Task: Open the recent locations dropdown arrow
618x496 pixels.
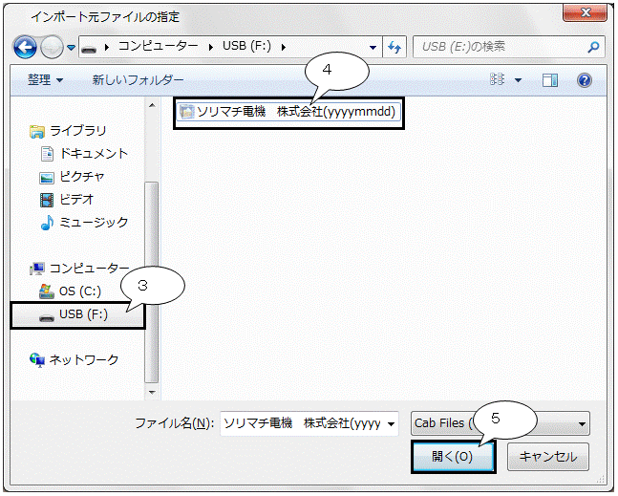Action: point(71,48)
